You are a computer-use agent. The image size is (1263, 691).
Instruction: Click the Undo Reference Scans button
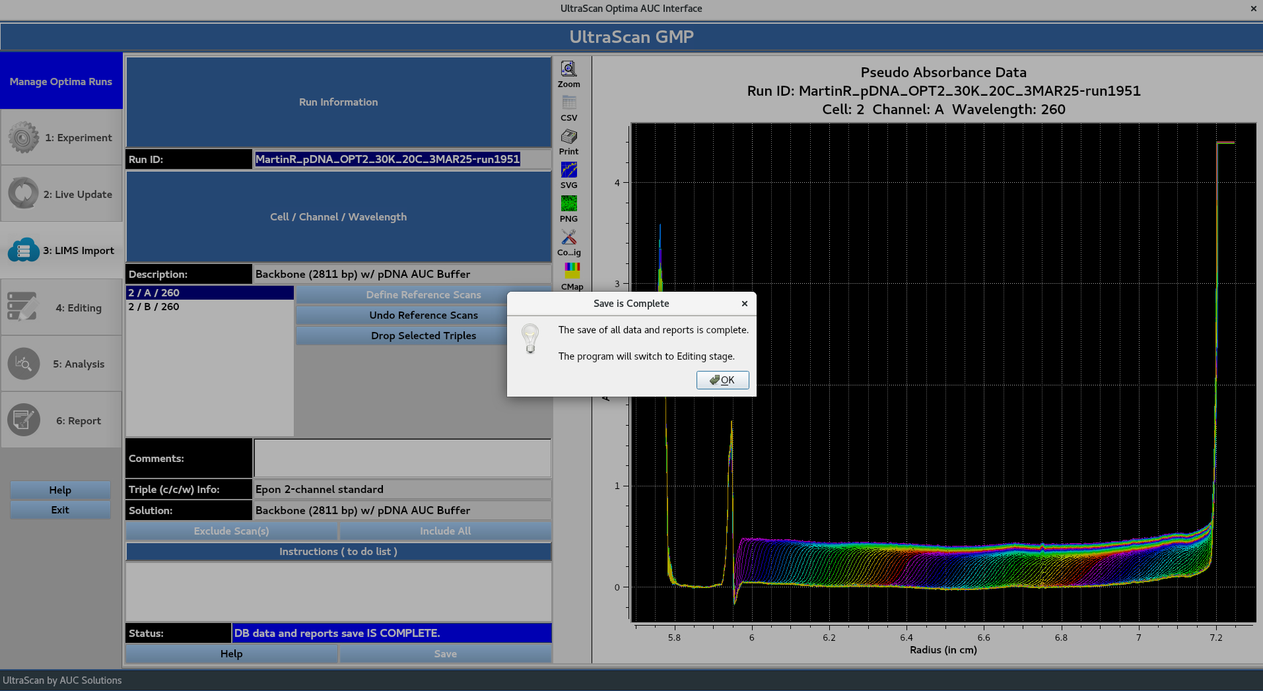pos(423,315)
